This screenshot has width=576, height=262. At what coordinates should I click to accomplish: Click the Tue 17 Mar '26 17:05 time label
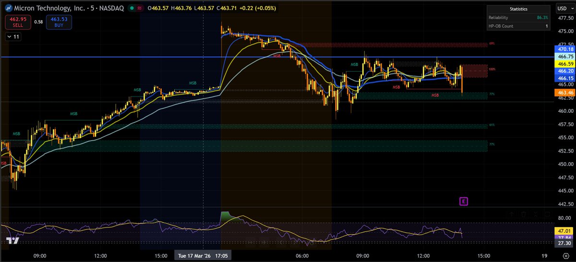click(203, 256)
